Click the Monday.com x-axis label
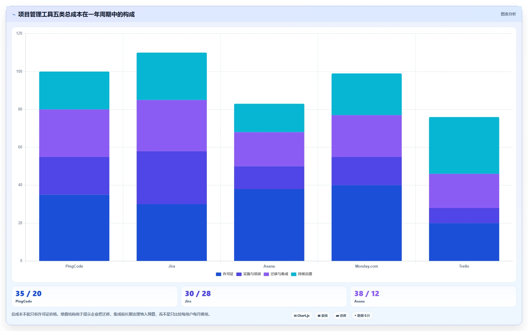528x331 pixels. coord(367,266)
